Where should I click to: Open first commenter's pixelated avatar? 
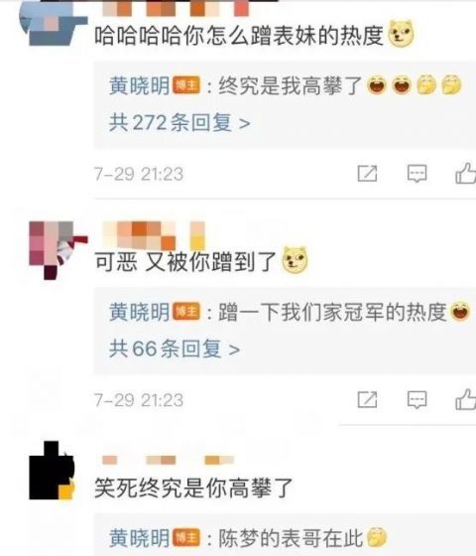(x=54, y=24)
